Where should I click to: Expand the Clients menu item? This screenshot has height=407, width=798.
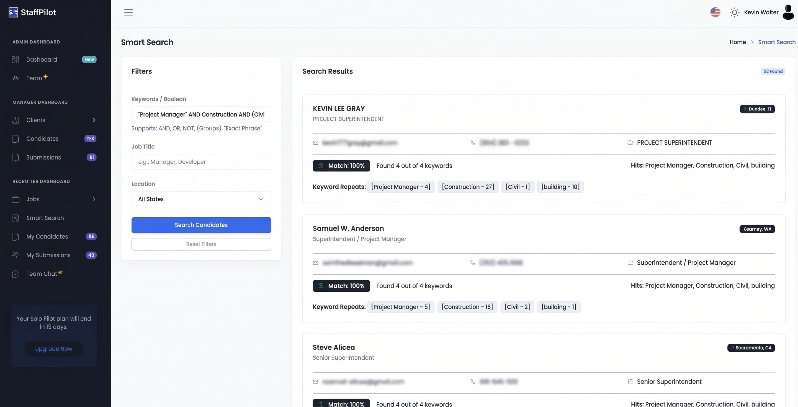click(94, 120)
